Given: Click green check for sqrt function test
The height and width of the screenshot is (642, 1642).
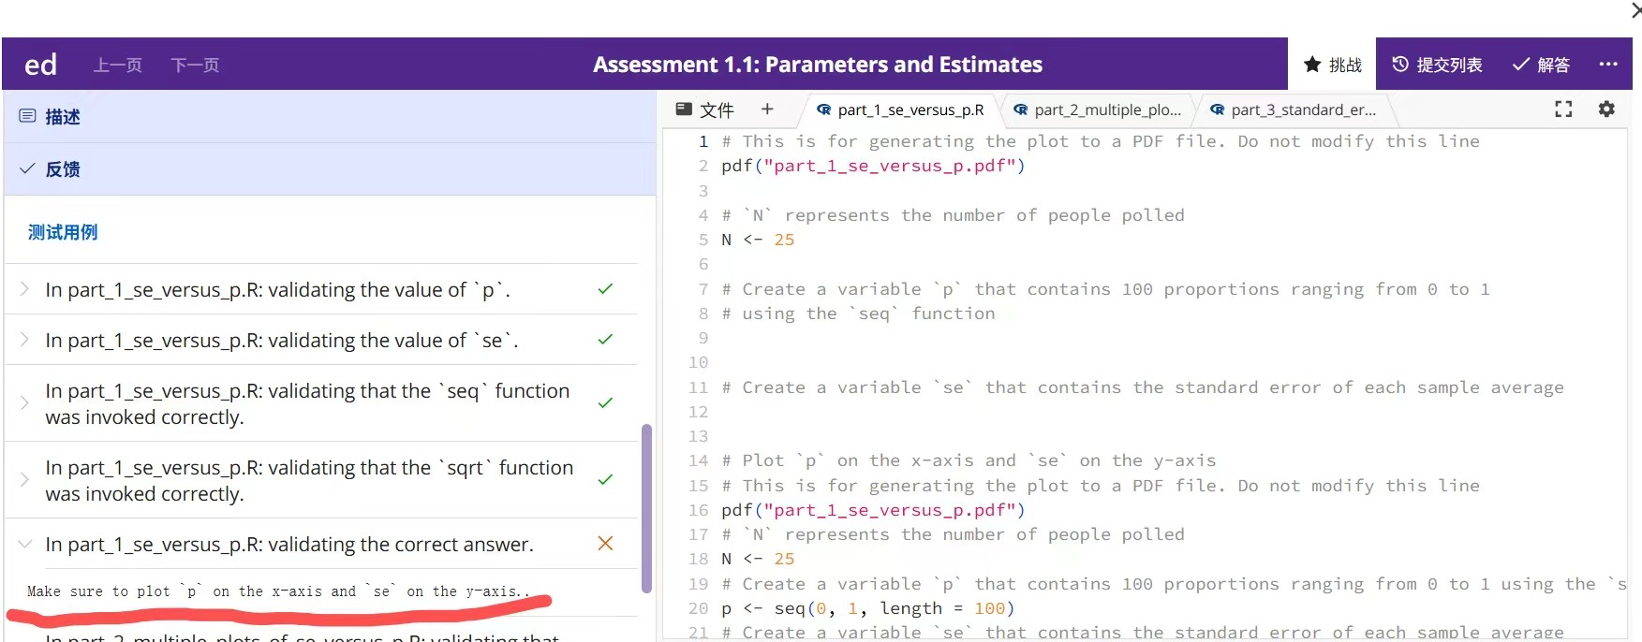Looking at the screenshot, I should pyautogui.click(x=605, y=480).
